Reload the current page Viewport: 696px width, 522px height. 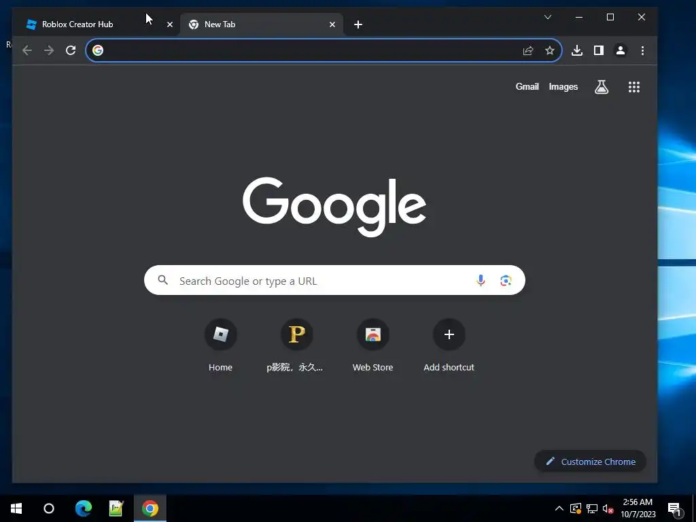pyautogui.click(x=71, y=50)
